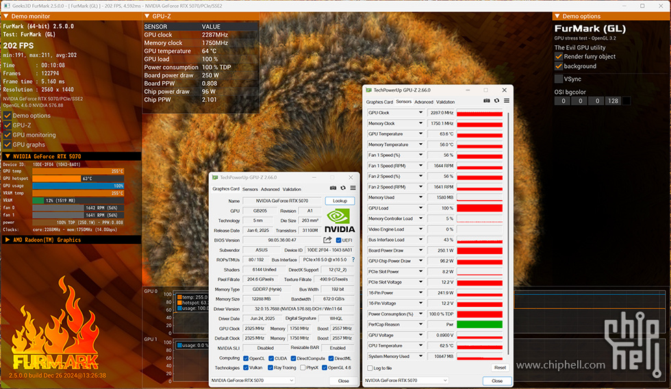Click the NVIDIA logo in GPU-Z
The width and height of the screenshot is (671, 389).
tap(340, 223)
